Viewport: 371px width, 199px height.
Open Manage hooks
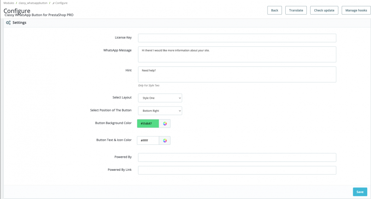356,10
